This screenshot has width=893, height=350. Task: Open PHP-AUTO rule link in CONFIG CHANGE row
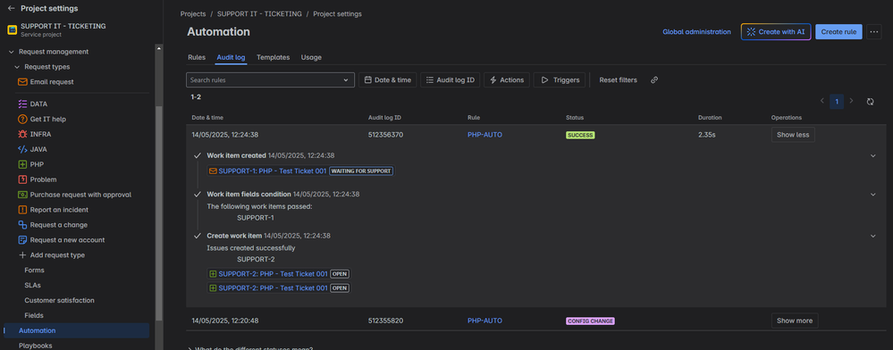484,321
